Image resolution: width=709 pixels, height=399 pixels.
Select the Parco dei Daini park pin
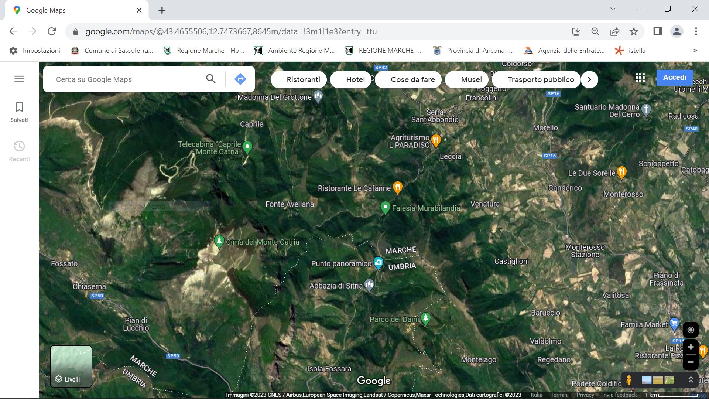coord(426,319)
